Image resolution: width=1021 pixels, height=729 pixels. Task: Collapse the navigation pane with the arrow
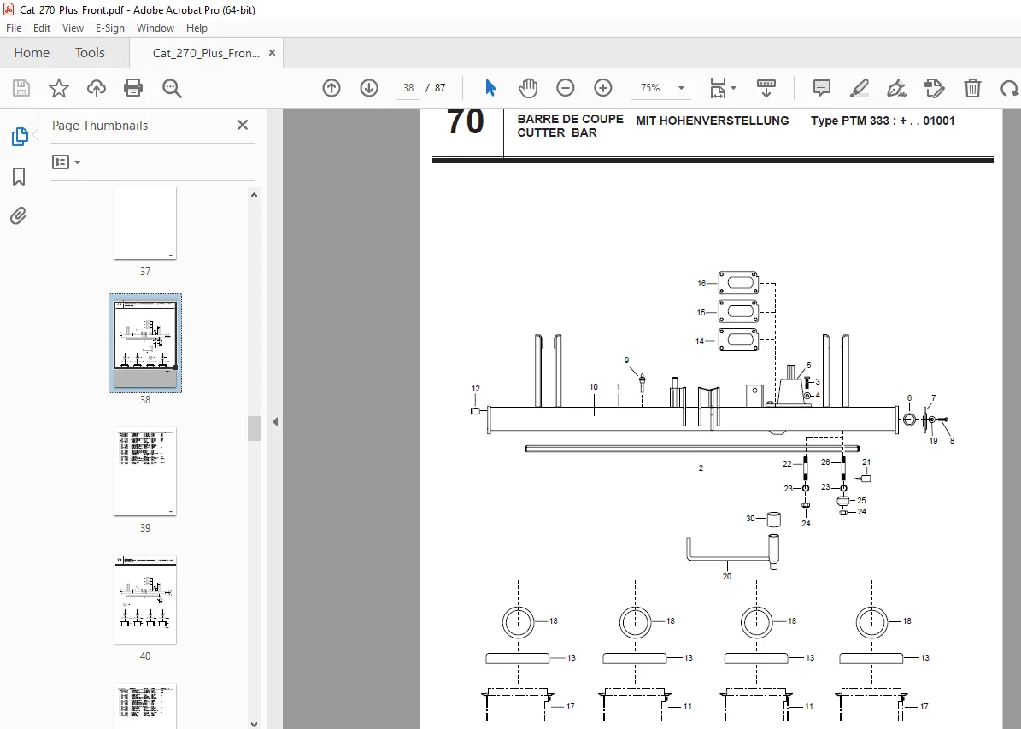tap(275, 421)
